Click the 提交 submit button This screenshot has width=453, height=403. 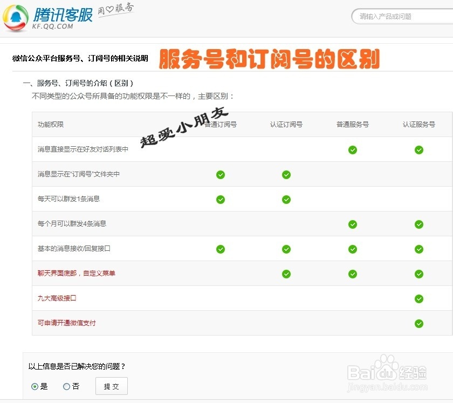[112, 386]
